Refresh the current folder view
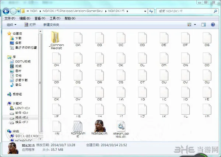221x157 pixels. (151, 11)
